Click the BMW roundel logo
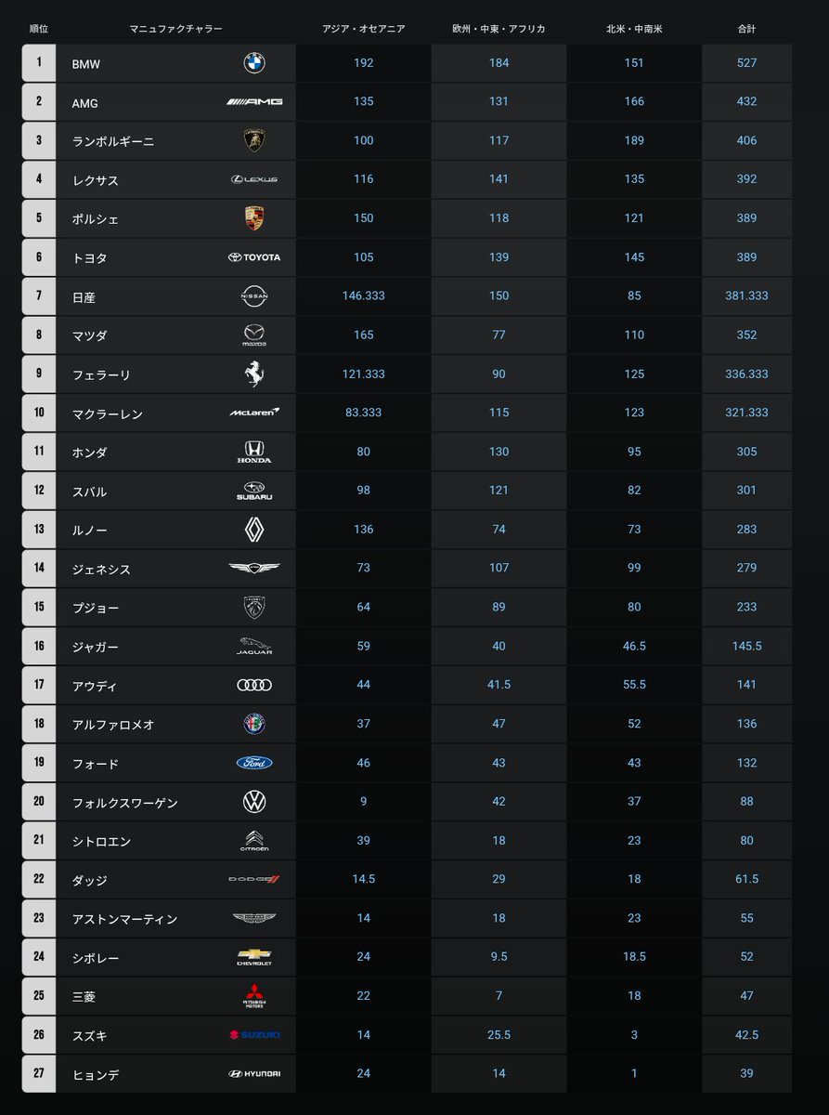Viewport: 829px width, 1115px height. (x=254, y=63)
